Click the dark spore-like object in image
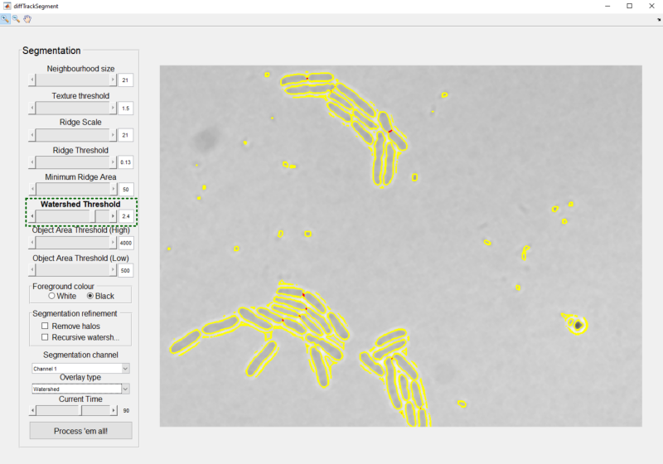 click(578, 325)
